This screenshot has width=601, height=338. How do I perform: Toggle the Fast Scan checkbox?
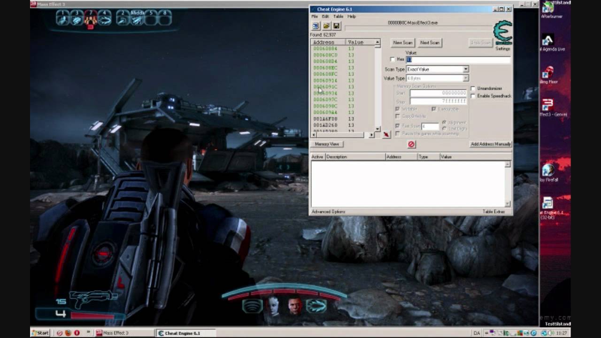tap(397, 126)
